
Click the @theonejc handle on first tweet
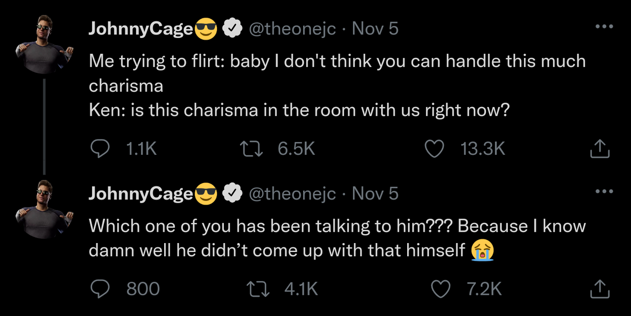point(292,30)
